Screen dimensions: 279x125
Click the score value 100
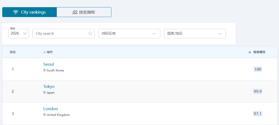click(258, 69)
